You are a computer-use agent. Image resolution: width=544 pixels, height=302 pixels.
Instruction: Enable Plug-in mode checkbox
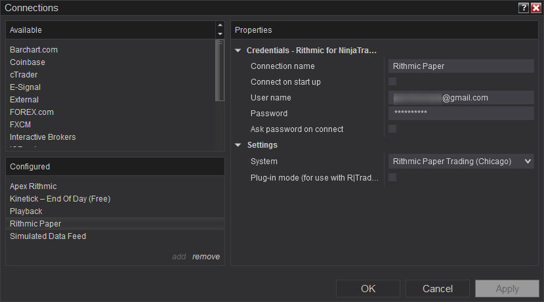[392, 177]
